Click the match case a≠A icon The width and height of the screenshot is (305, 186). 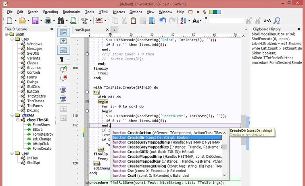[267, 21]
